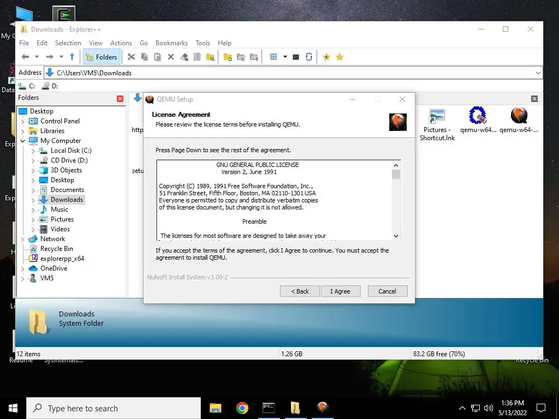Click the Search folder icon
559x419 pixels.
coord(210,57)
